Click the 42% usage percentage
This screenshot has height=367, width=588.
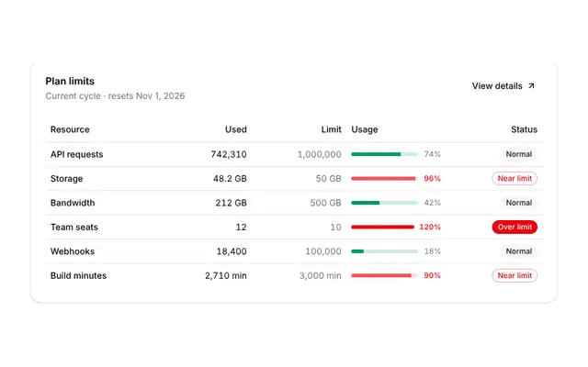tap(433, 203)
